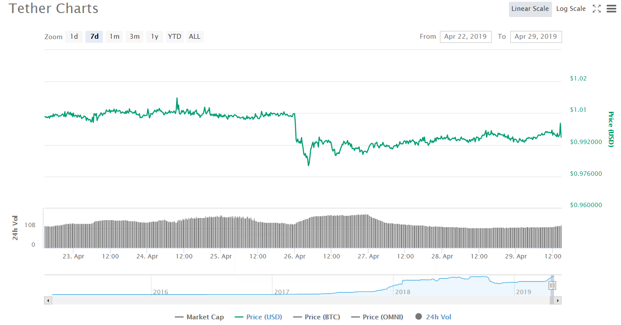Click the 27. Apr axis label

tap(368, 256)
